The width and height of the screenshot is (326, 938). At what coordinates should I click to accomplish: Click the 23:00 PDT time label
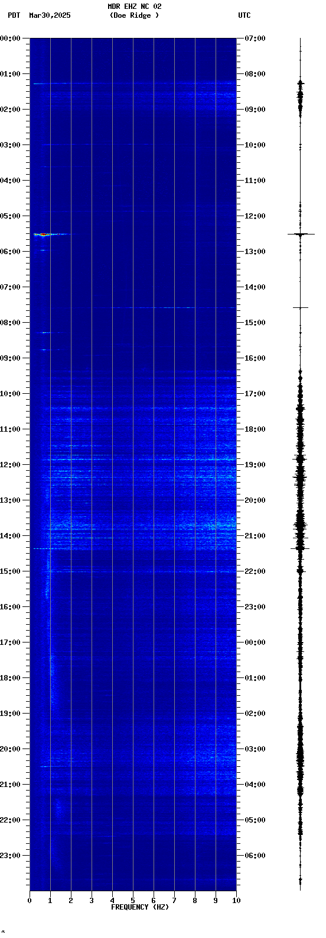(10, 856)
